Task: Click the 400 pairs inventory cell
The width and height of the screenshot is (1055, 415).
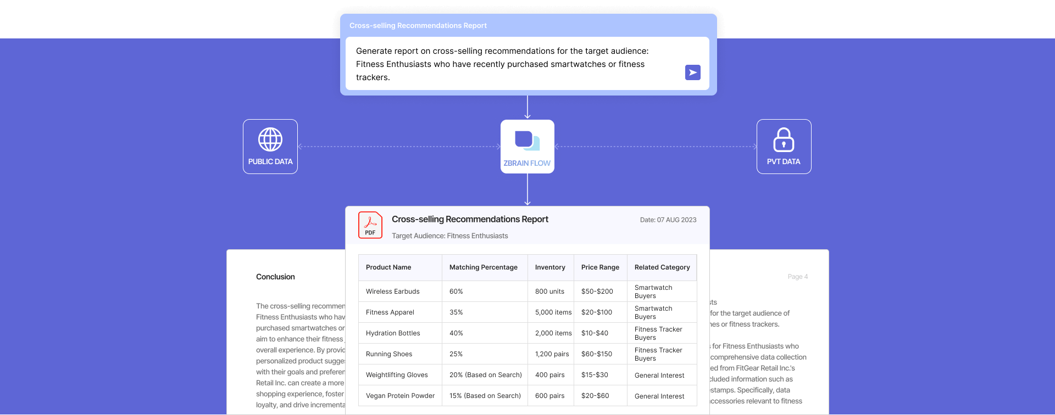Action: [550, 375]
